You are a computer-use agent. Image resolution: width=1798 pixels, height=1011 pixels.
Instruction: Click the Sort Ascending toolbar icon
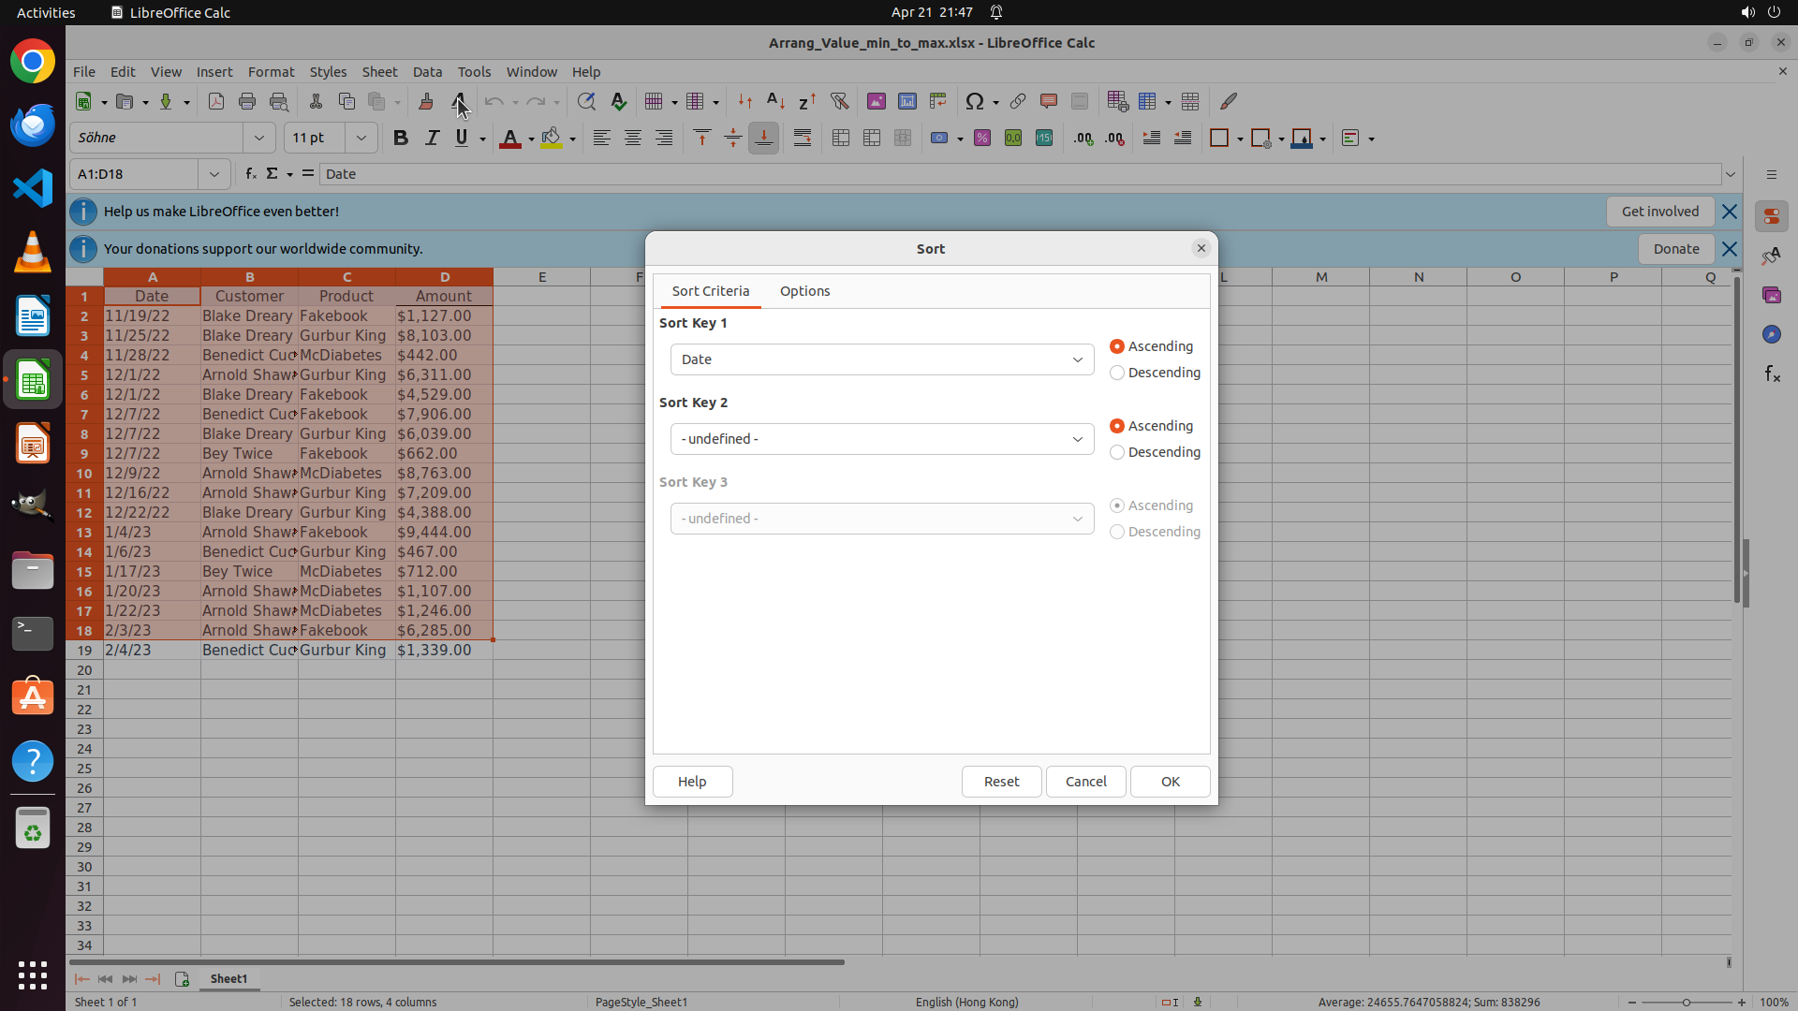775,101
